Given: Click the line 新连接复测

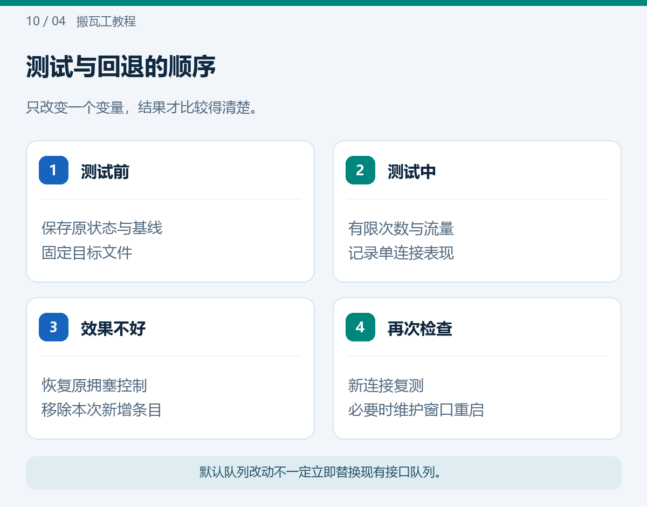Looking at the screenshot, I should tap(386, 386).
